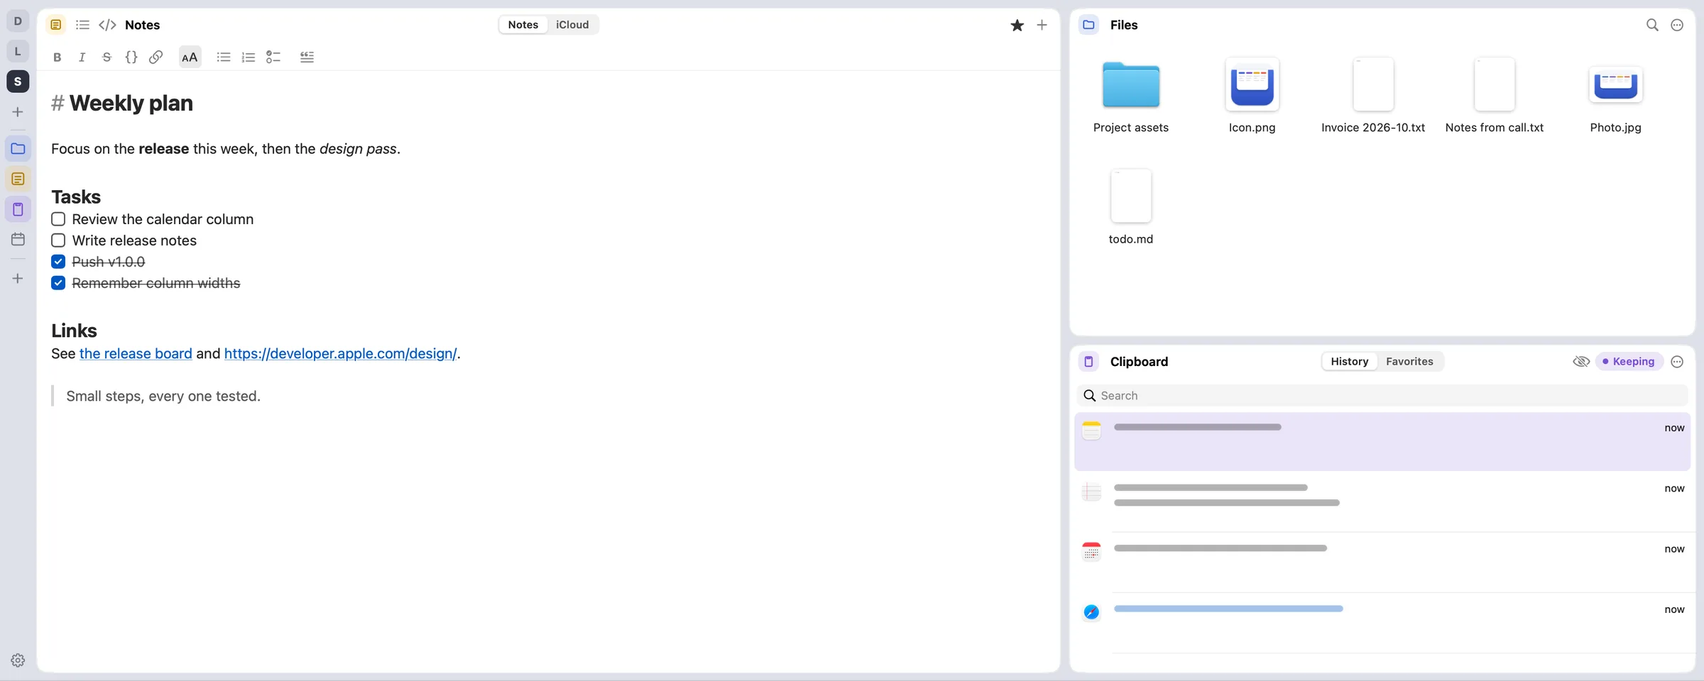Open the text size AA option
Image resolution: width=1704 pixels, height=681 pixels.
point(190,57)
